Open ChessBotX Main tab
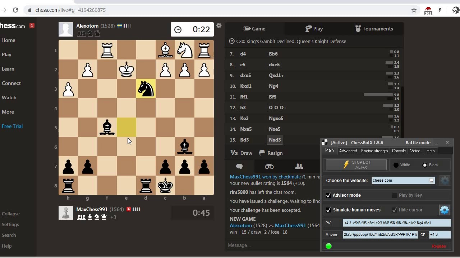Screen dimensions: 460x258 pyautogui.click(x=330, y=150)
